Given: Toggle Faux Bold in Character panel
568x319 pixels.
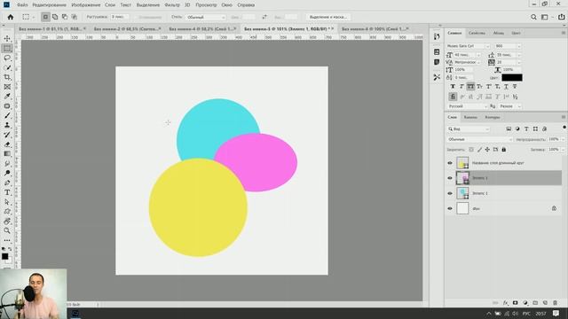Looking at the screenshot, I should (453, 87).
